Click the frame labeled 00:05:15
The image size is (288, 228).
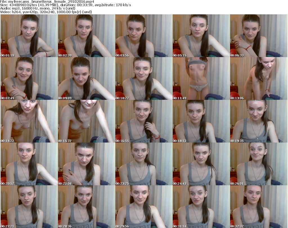[201, 36]
